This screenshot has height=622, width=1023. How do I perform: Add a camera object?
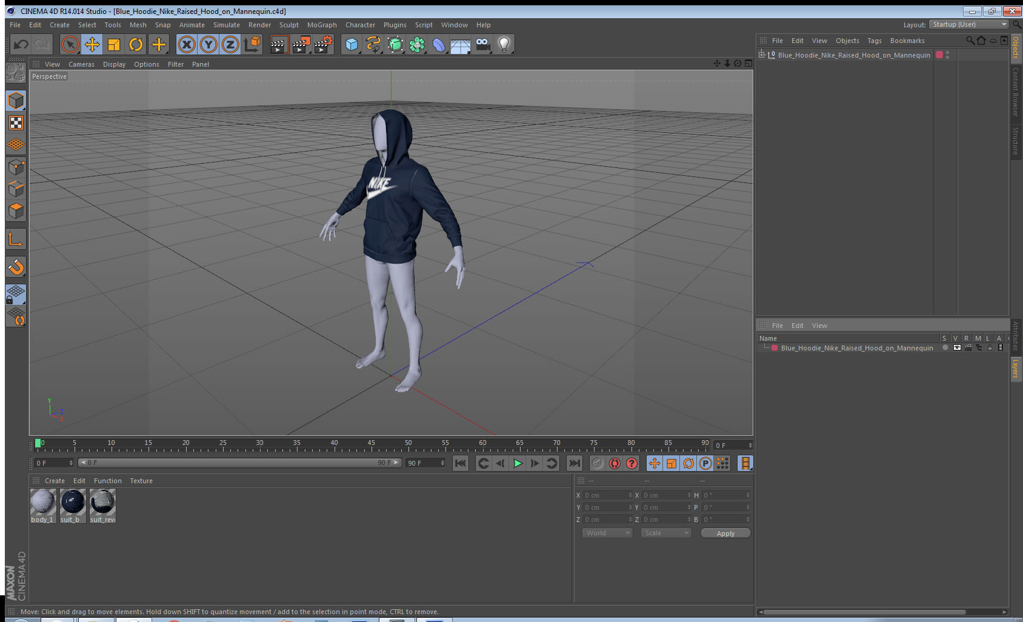[x=482, y=44]
